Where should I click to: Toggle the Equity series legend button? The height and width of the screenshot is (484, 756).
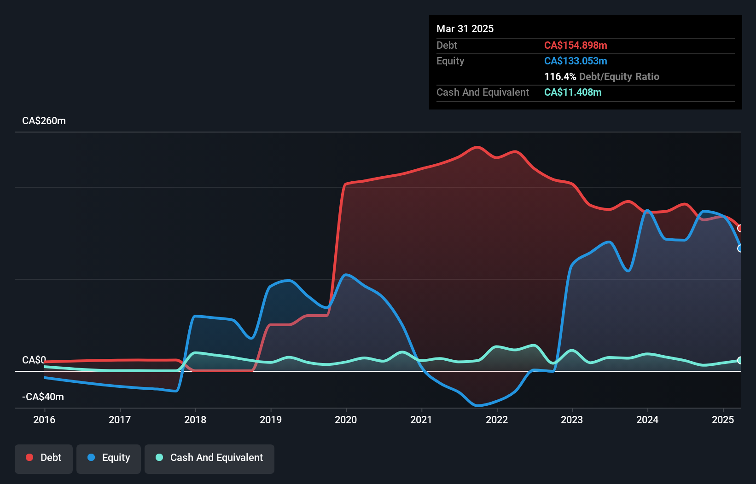click(109, 459)
